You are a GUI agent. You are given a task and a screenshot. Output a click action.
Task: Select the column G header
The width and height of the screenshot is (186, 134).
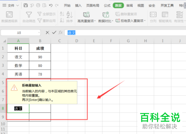coord(128,41)
